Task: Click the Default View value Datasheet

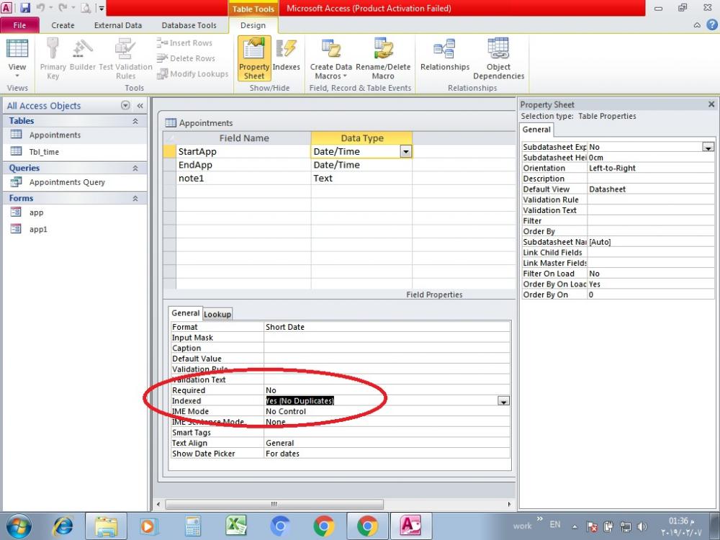Action: point(651,189)
